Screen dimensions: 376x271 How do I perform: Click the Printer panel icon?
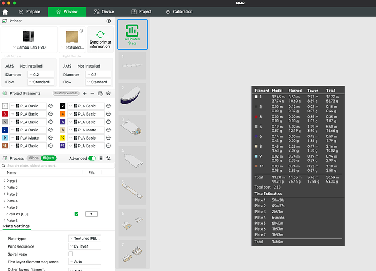(4, 21)
